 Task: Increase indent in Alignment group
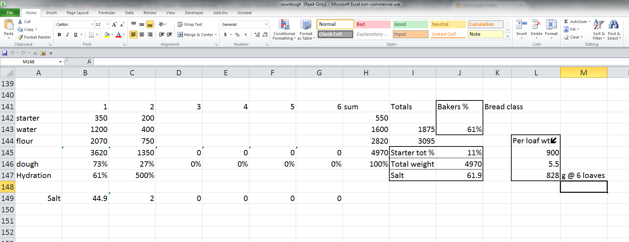(169, 35)
